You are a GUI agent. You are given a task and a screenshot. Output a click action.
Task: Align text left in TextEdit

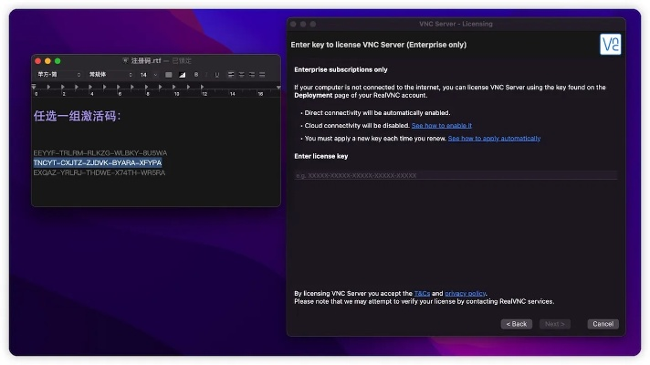(x=231, y=75)
